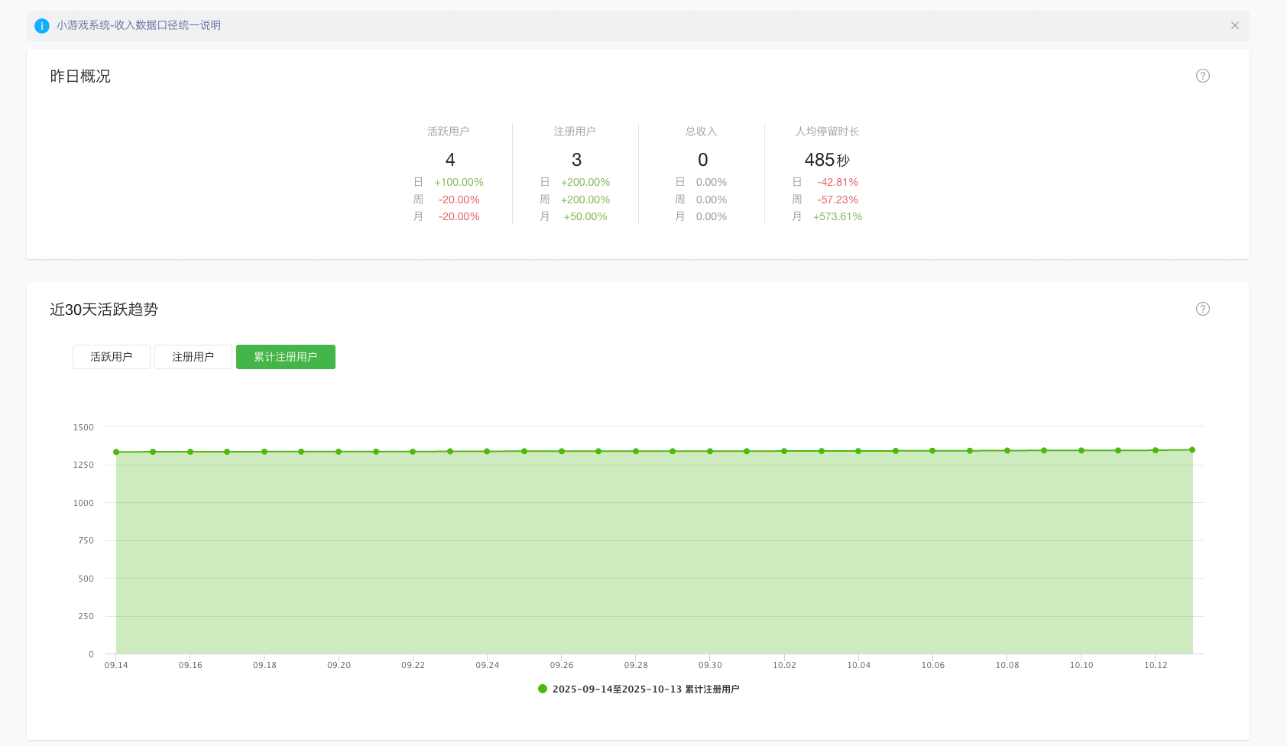Click the registered users value 3
The image size is (1287, 746).
pos(577,160)
